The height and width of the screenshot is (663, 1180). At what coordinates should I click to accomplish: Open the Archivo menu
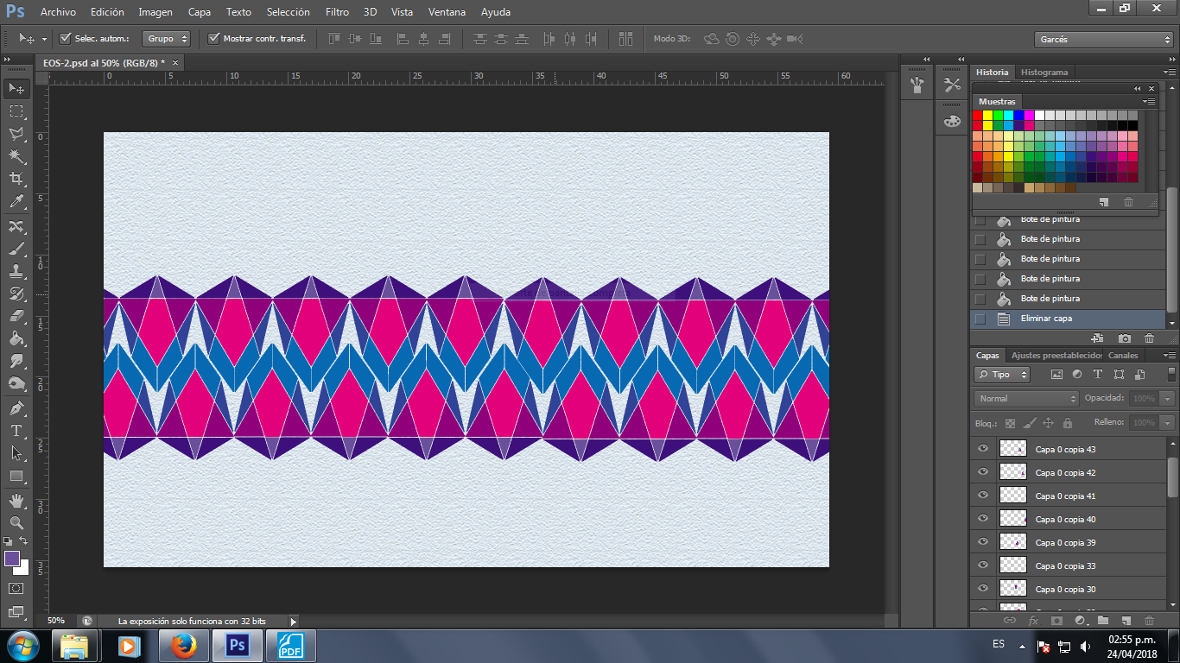pyautogui.click(x=58, y=12)
